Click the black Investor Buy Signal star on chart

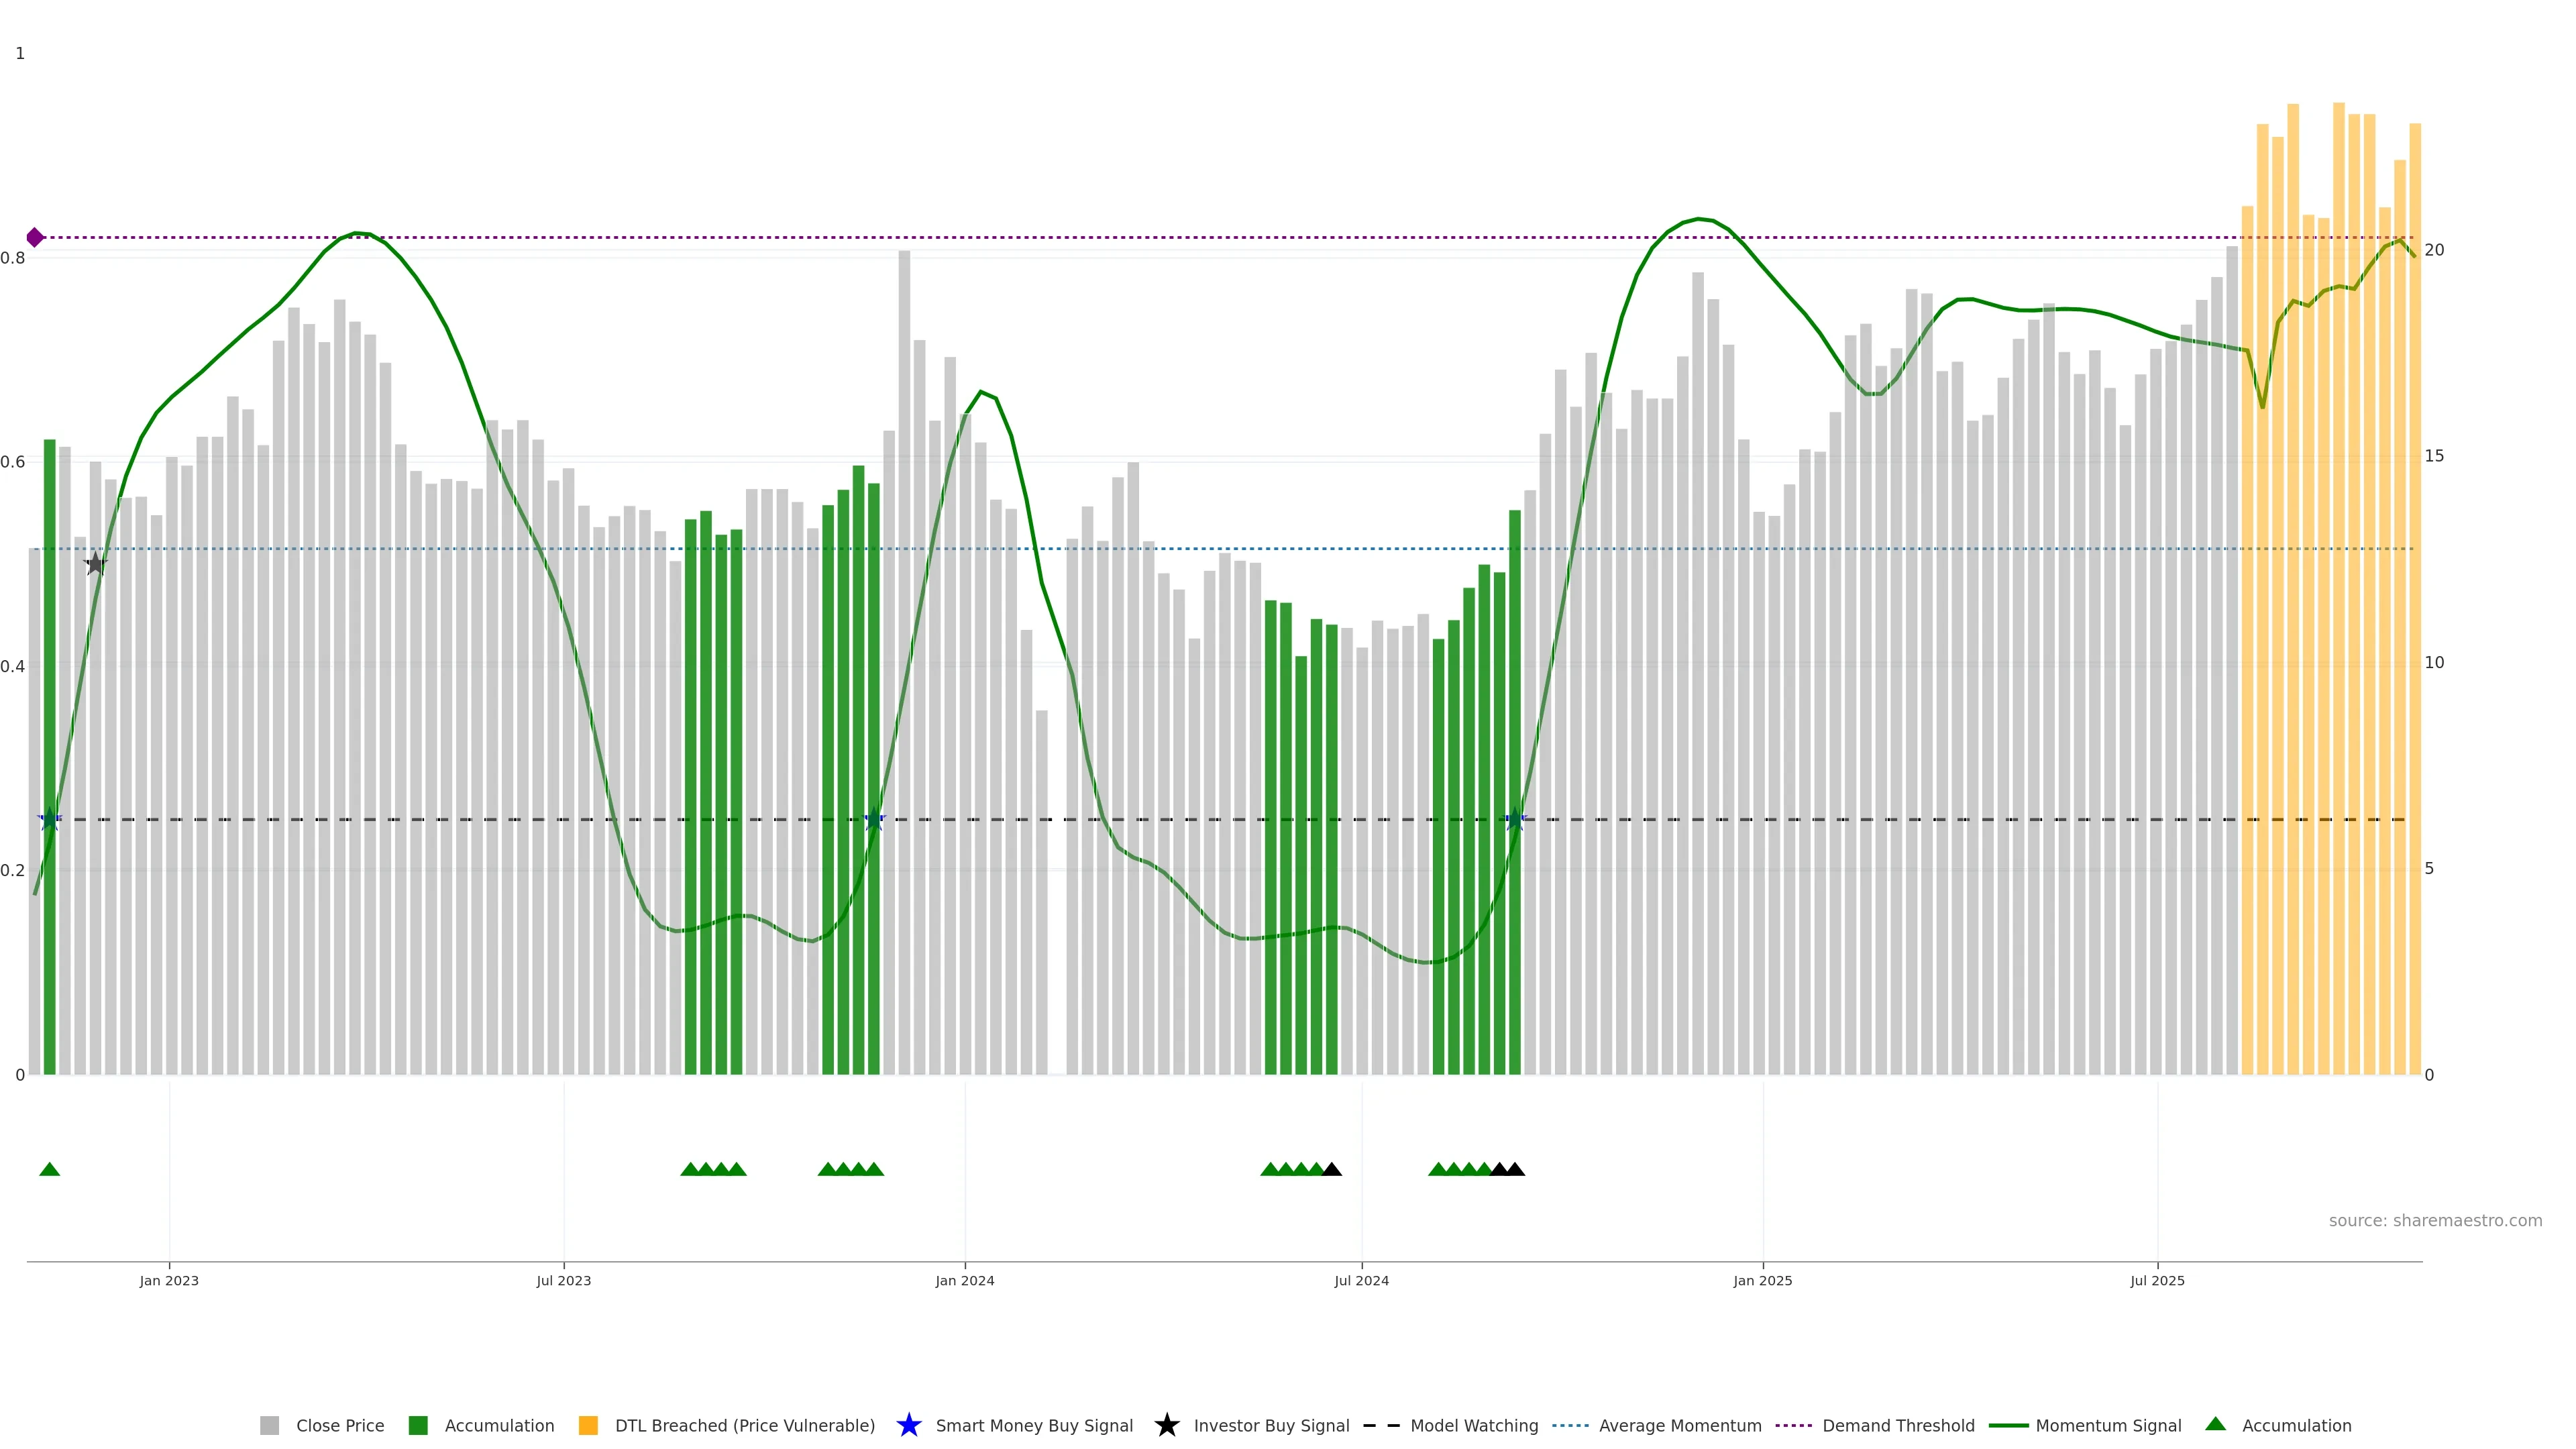click(95, 564)
